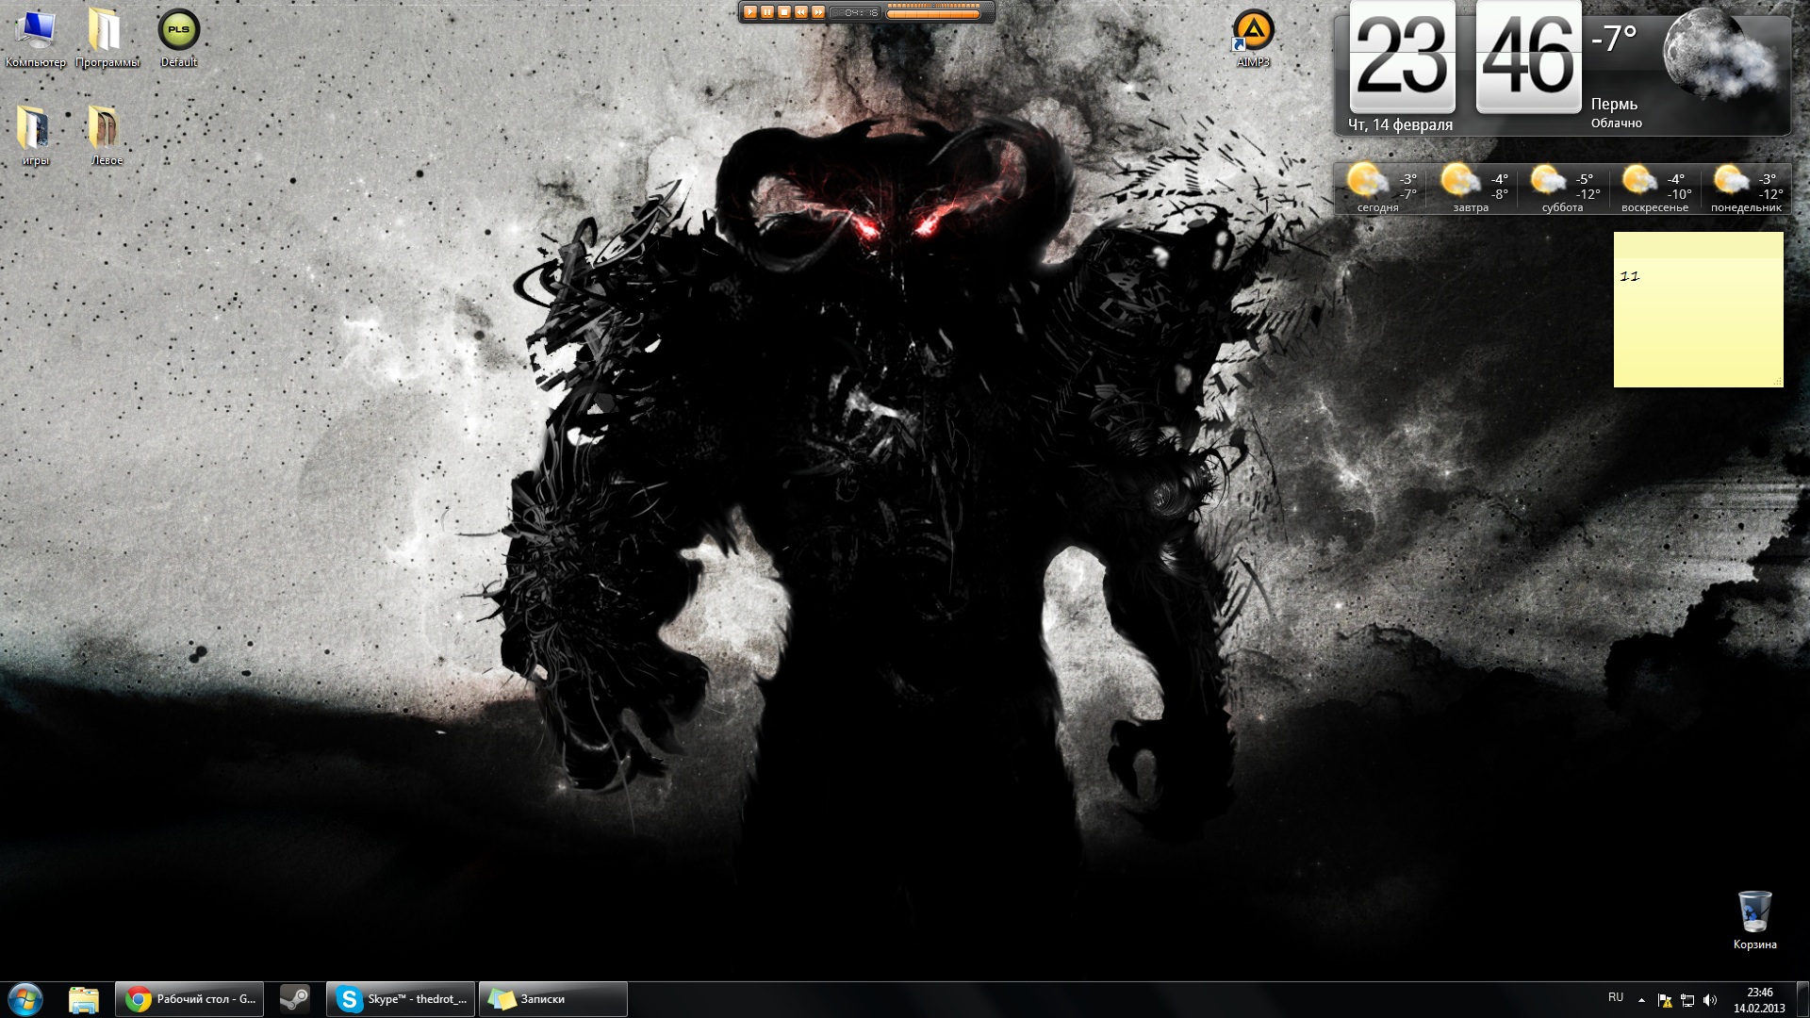Pause playback in the mini player

(767, 12)
